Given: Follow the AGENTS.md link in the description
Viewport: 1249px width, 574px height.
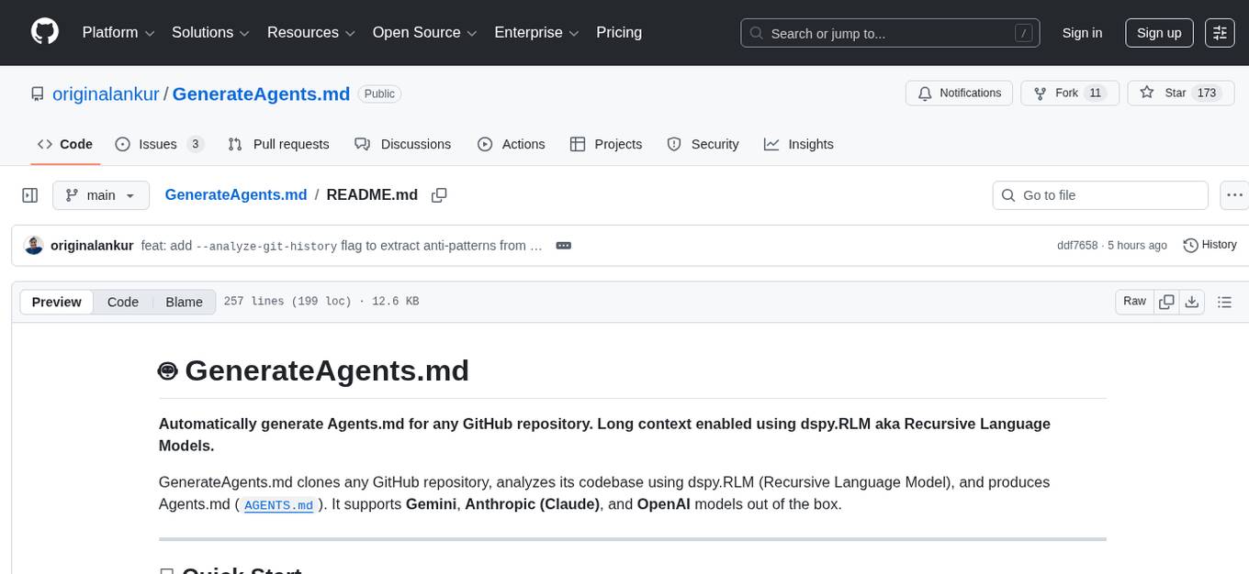Looking at the screenshot, I should (278, 505).
